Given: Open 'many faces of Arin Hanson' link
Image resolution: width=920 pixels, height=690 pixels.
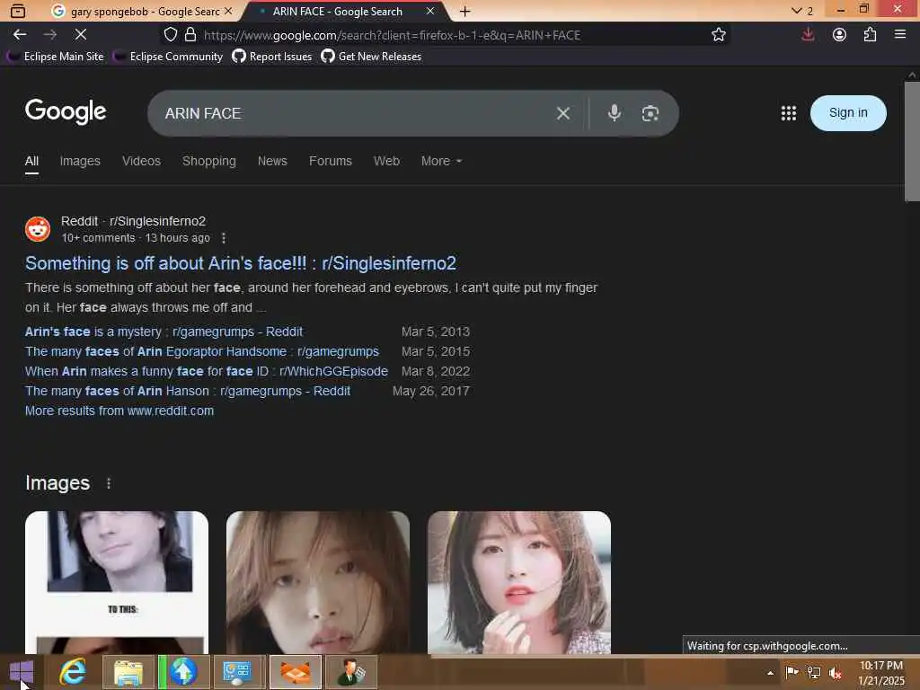Looking at the screenshot, I should tap(188, 391).
